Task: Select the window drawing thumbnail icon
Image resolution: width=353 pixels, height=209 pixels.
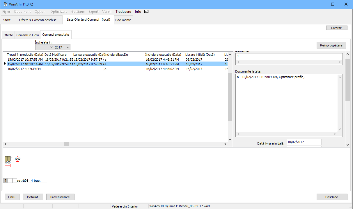Action: click(8, 158)
